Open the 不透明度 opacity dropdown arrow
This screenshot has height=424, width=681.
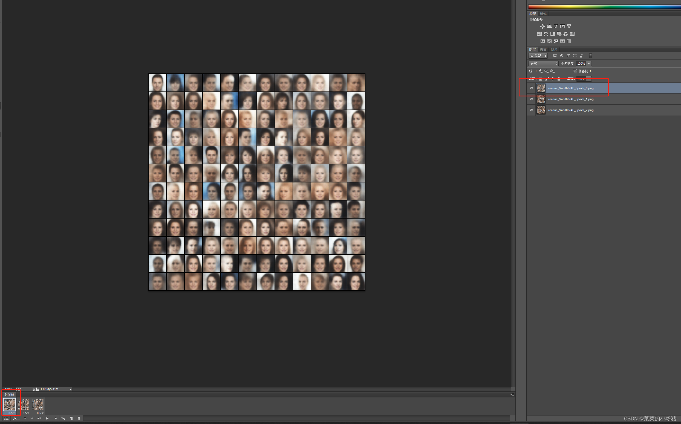click(589, 63)
